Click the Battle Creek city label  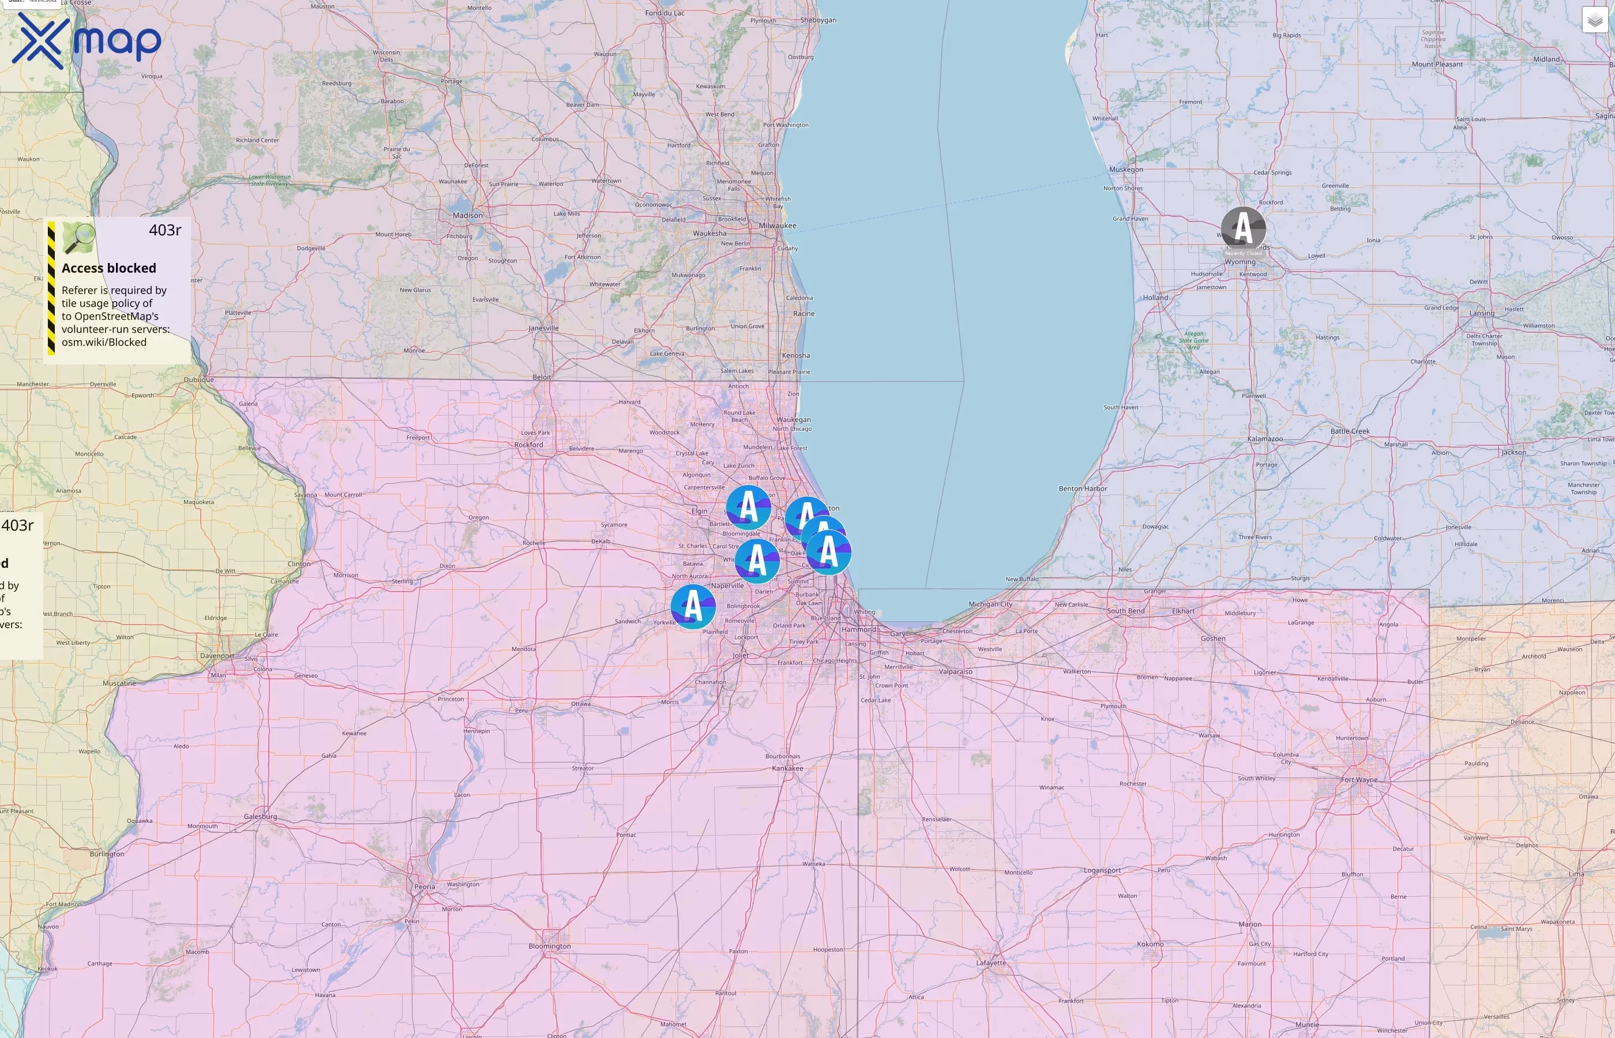tap(1350, 431)
